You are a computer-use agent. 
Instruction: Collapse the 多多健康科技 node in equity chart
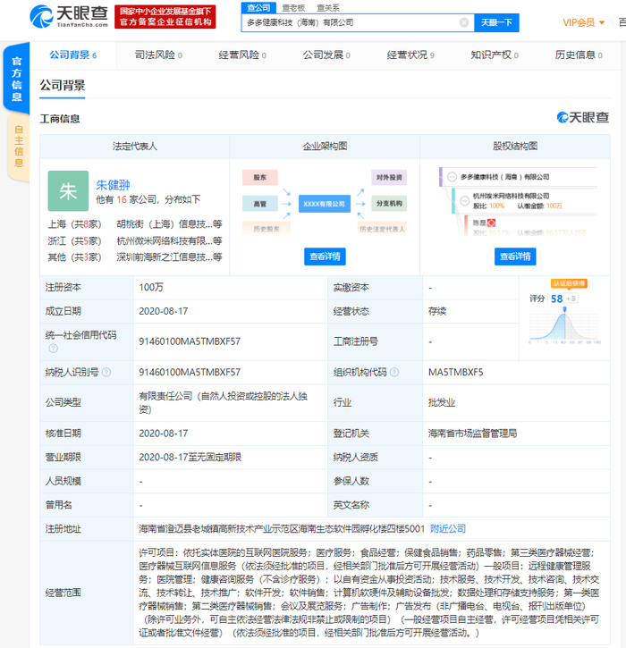452,176
